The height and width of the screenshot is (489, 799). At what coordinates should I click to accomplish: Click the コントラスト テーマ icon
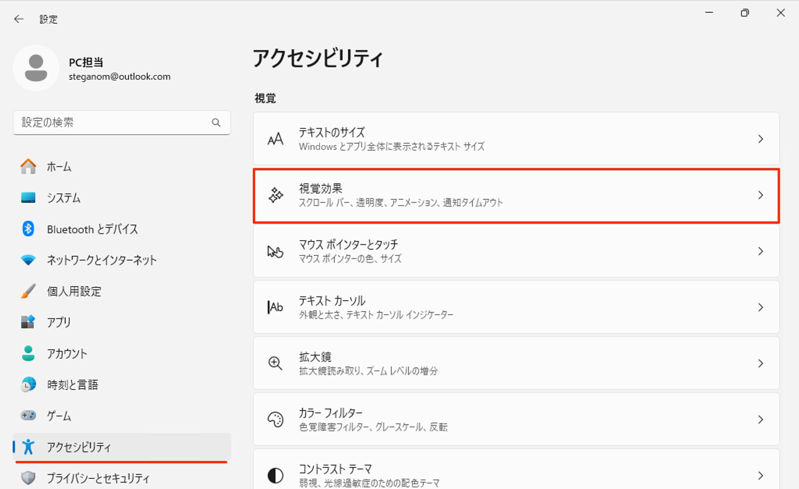pos(275,475)
